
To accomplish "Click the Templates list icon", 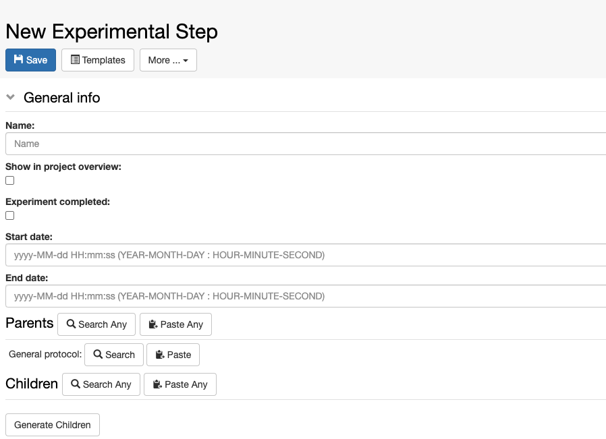I will pyautogui.click(x=75, y=59).
